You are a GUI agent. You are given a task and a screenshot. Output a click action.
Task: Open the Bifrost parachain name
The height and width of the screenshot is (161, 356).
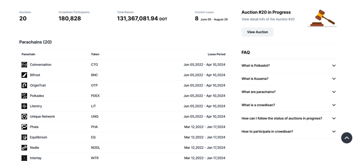(x=35, y=75)
